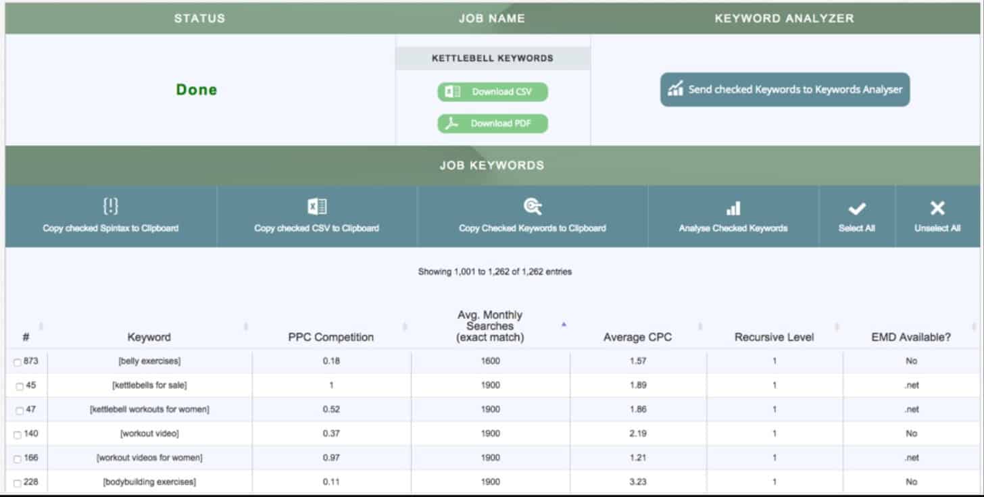The image size is (984, 497).
Task: Click the JOB KEYWORDS section header
Action: pyautogui.click(x=492, y=165)
